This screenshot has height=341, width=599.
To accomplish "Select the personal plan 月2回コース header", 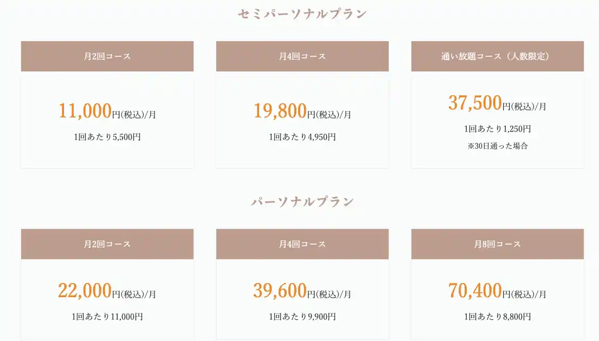I will coord(107,244).
